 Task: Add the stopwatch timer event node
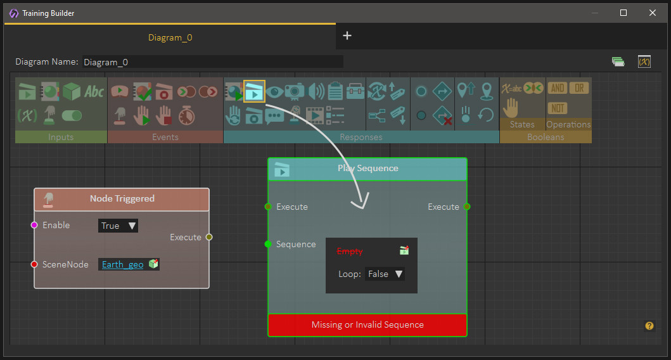[186, 115]
